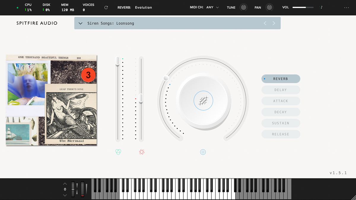
Task: Open the expression triquetra icon below left fader
Action: point(118,152)
